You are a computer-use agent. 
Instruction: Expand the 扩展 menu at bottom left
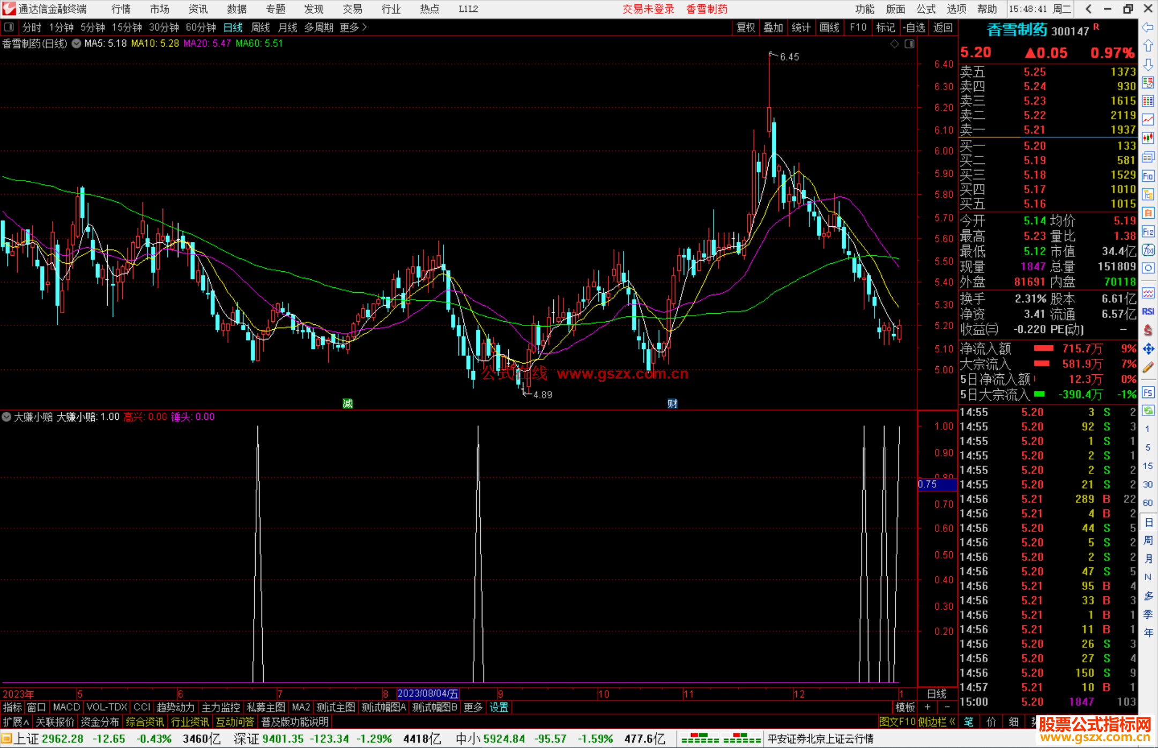(16, 722)
